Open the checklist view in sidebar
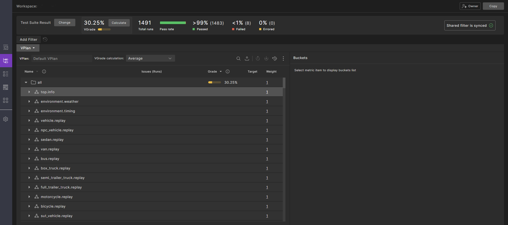This screenshot has width=508, height=225. click(x=6, y=48)
